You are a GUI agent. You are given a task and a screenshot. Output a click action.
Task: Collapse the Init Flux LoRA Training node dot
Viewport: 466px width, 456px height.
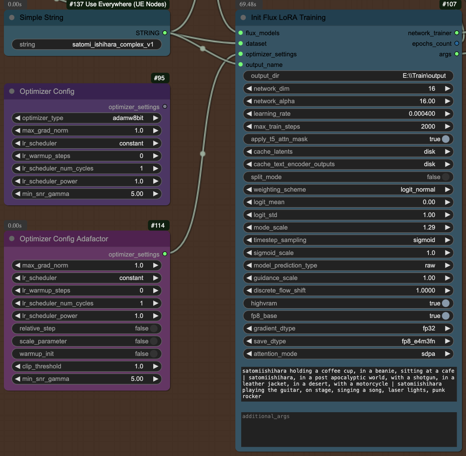(x=243, y=18)
